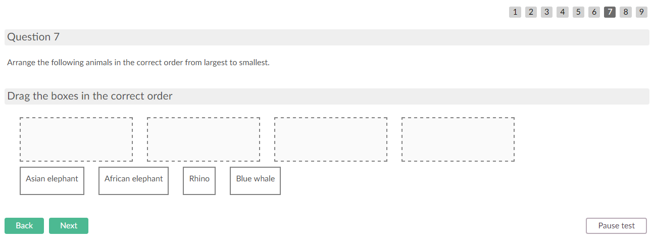Viewport: 653px width, 243px height.
Task: Click the Next button
Action: point(69,226)
